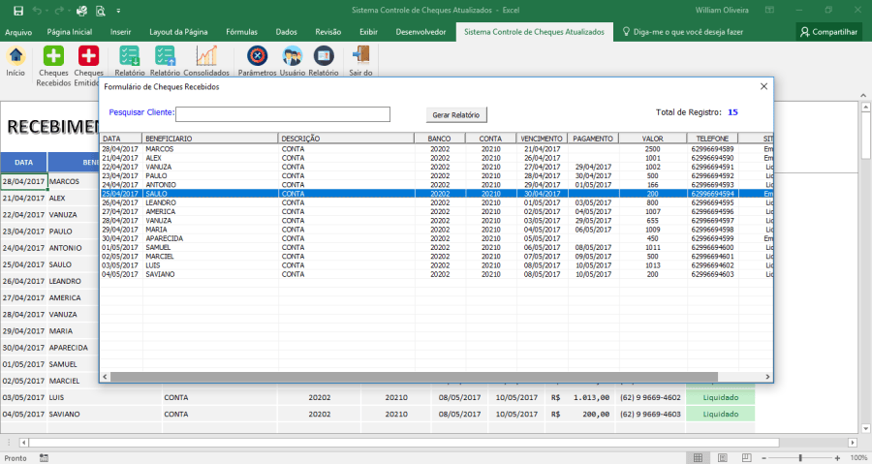The height and width of the screenshot is (464, 872).
Task: Open the Consolidados chart icon
Action: coord(206,55)
